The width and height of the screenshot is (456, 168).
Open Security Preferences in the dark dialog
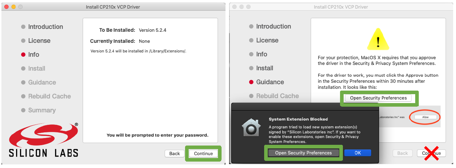[303, 153]
